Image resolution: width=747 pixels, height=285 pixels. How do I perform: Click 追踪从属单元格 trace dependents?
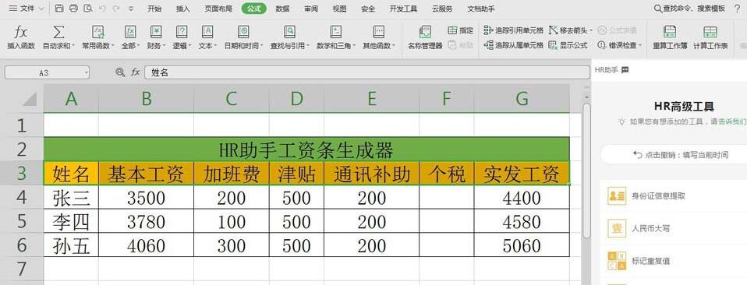click(x=513, y=46)
